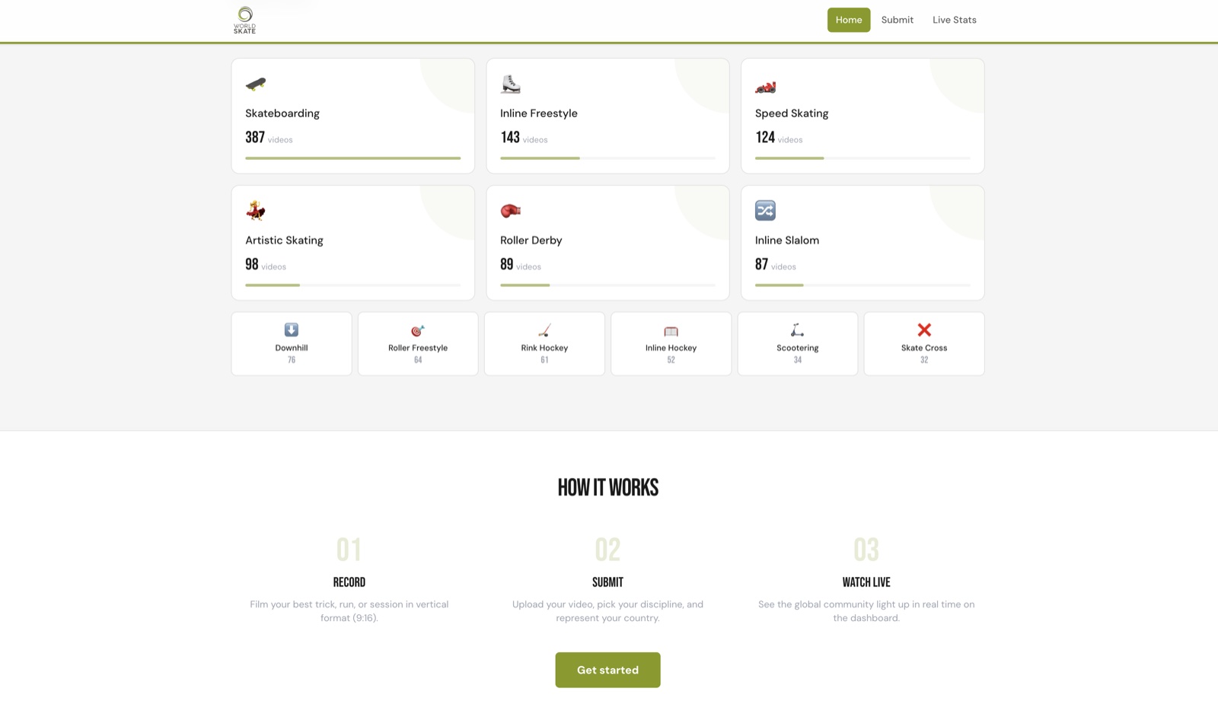
Task: Click the Inline Hockey label
Action: coord(671,348)
